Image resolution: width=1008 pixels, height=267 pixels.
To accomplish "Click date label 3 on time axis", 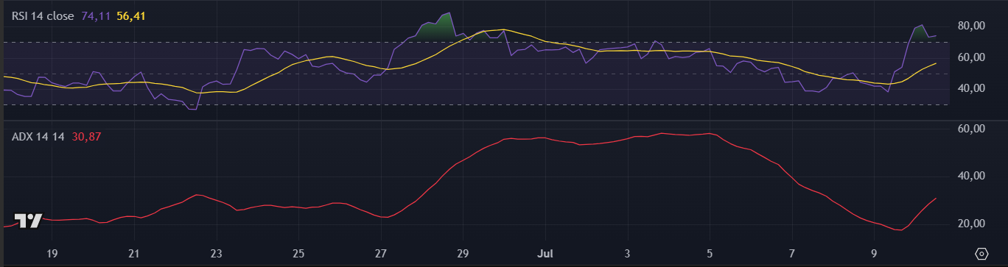I will pyautogui.click(x=628, y=254).
